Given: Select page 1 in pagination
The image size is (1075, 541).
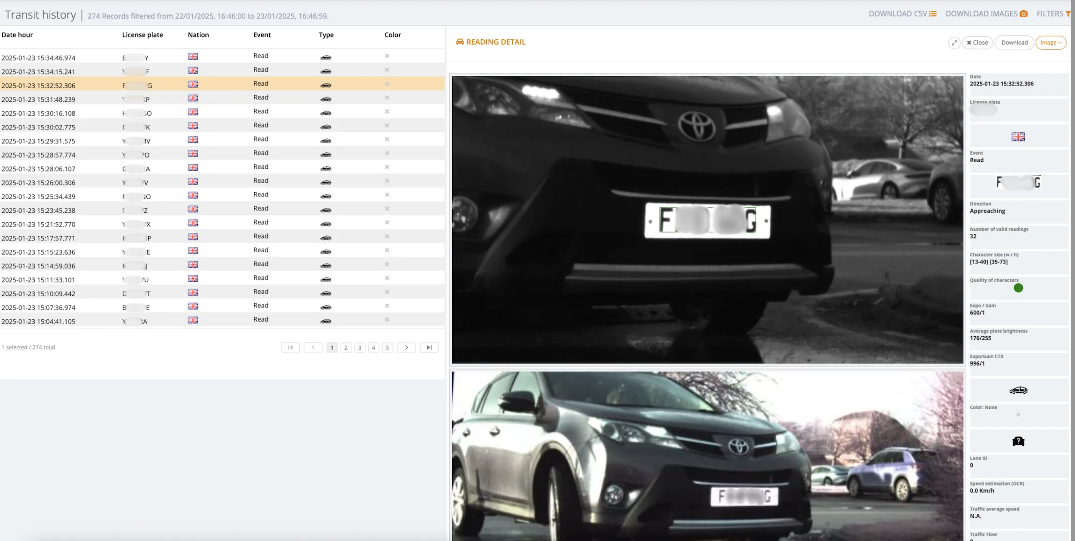Looking at the screenshot, I should 332,347.
